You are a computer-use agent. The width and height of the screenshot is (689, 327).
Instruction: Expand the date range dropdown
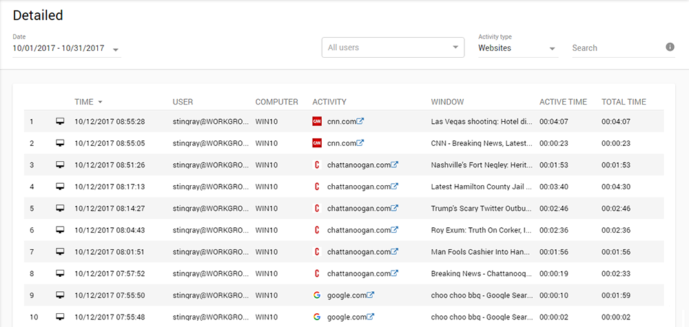[115, 50]
